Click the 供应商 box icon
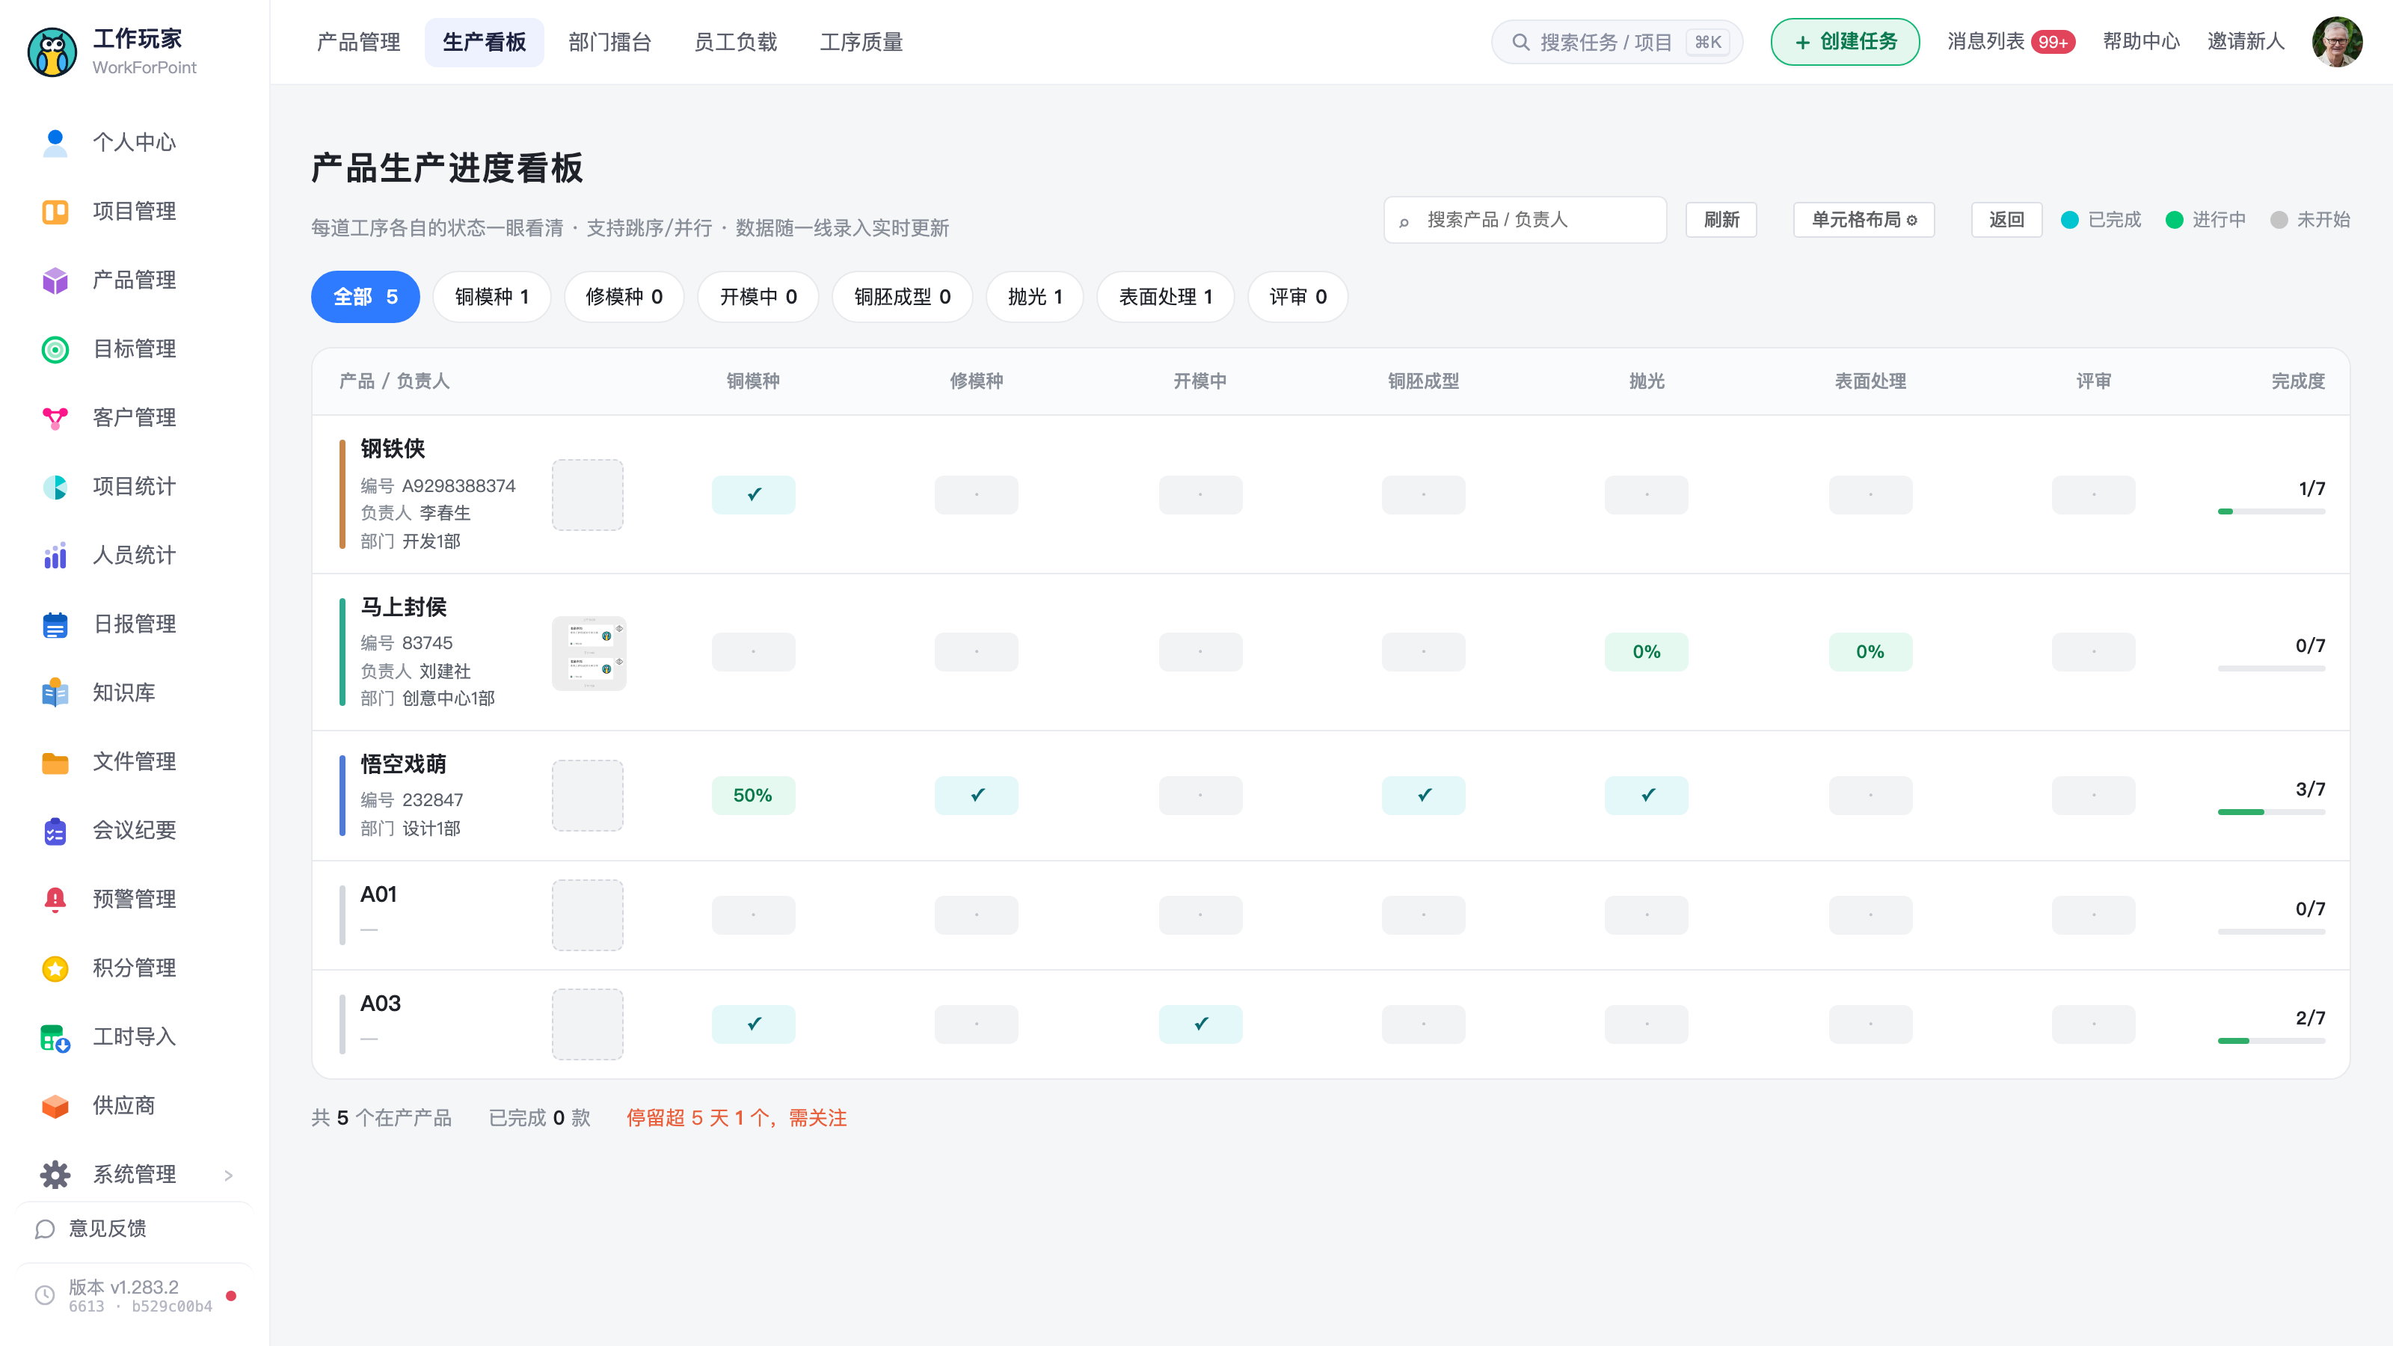The image size is (2393, 1346). click(55, 1105)
